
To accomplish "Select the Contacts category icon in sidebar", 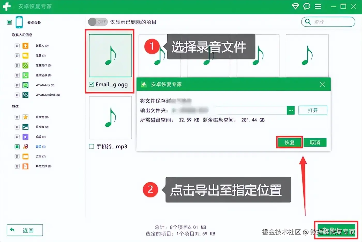I will pyautogui.click(x=25, y=46).
